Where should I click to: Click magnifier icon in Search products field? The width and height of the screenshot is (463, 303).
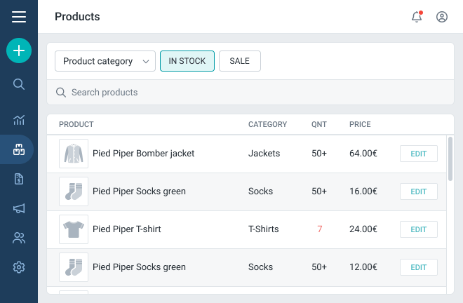tap(61, 93)
